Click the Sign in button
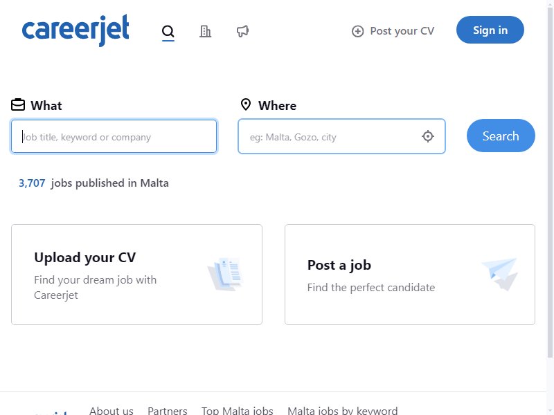 [490, 30]
